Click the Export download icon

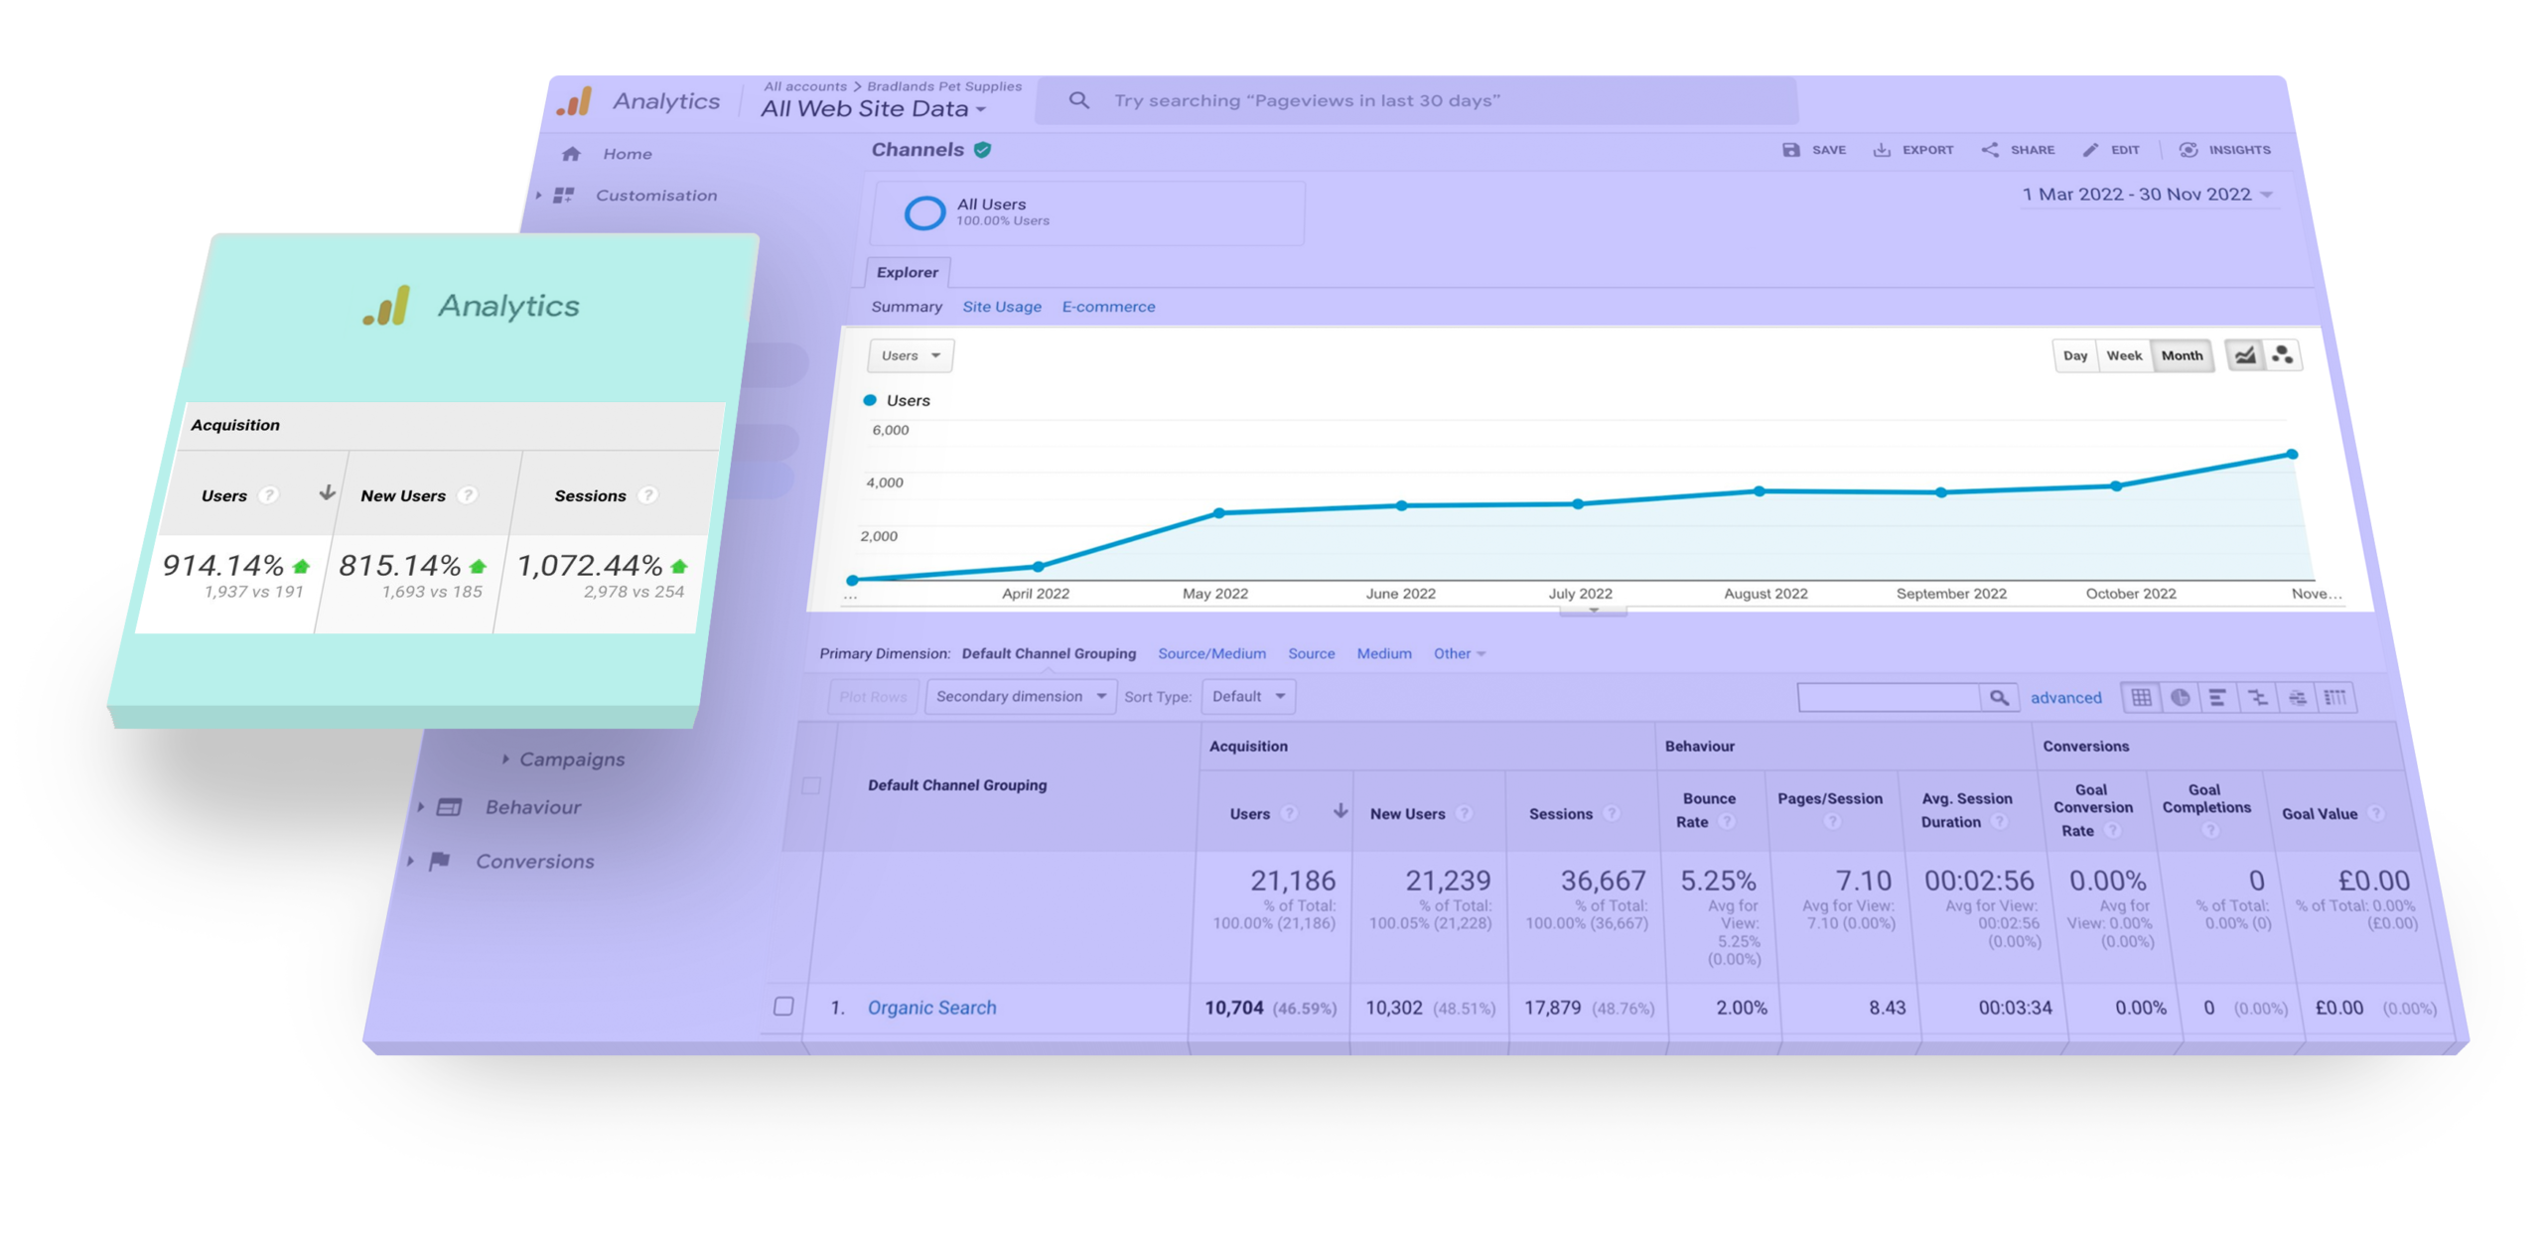[x=1881, y=150]
